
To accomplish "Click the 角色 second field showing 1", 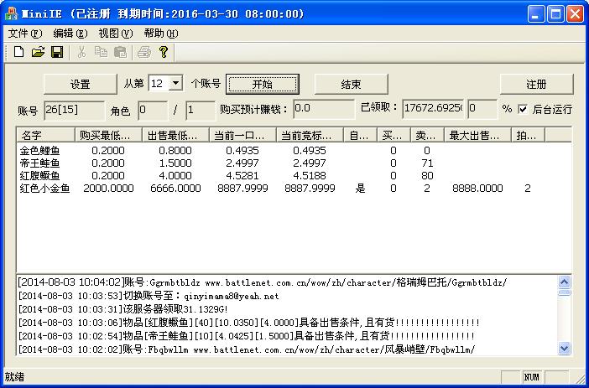I will pos(201,111).
